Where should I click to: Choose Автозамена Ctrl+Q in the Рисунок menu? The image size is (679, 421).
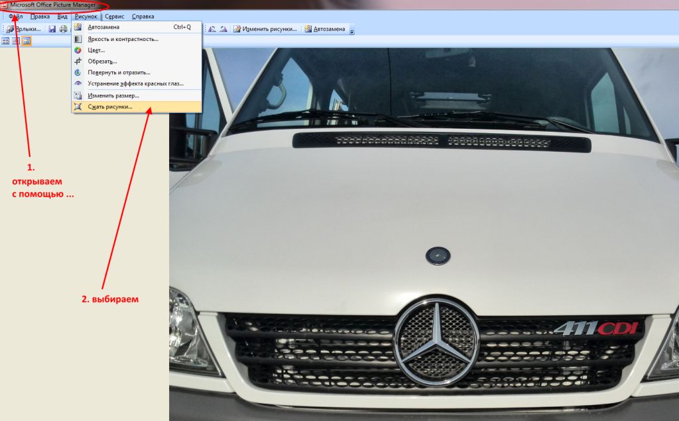point(137,26)
